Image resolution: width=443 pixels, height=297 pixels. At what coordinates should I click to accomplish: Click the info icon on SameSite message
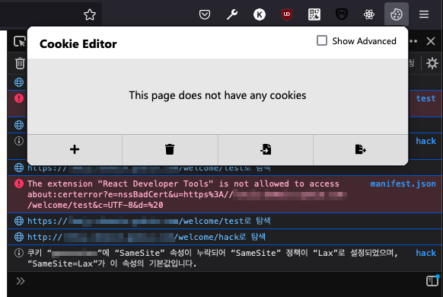pos(19,253)
